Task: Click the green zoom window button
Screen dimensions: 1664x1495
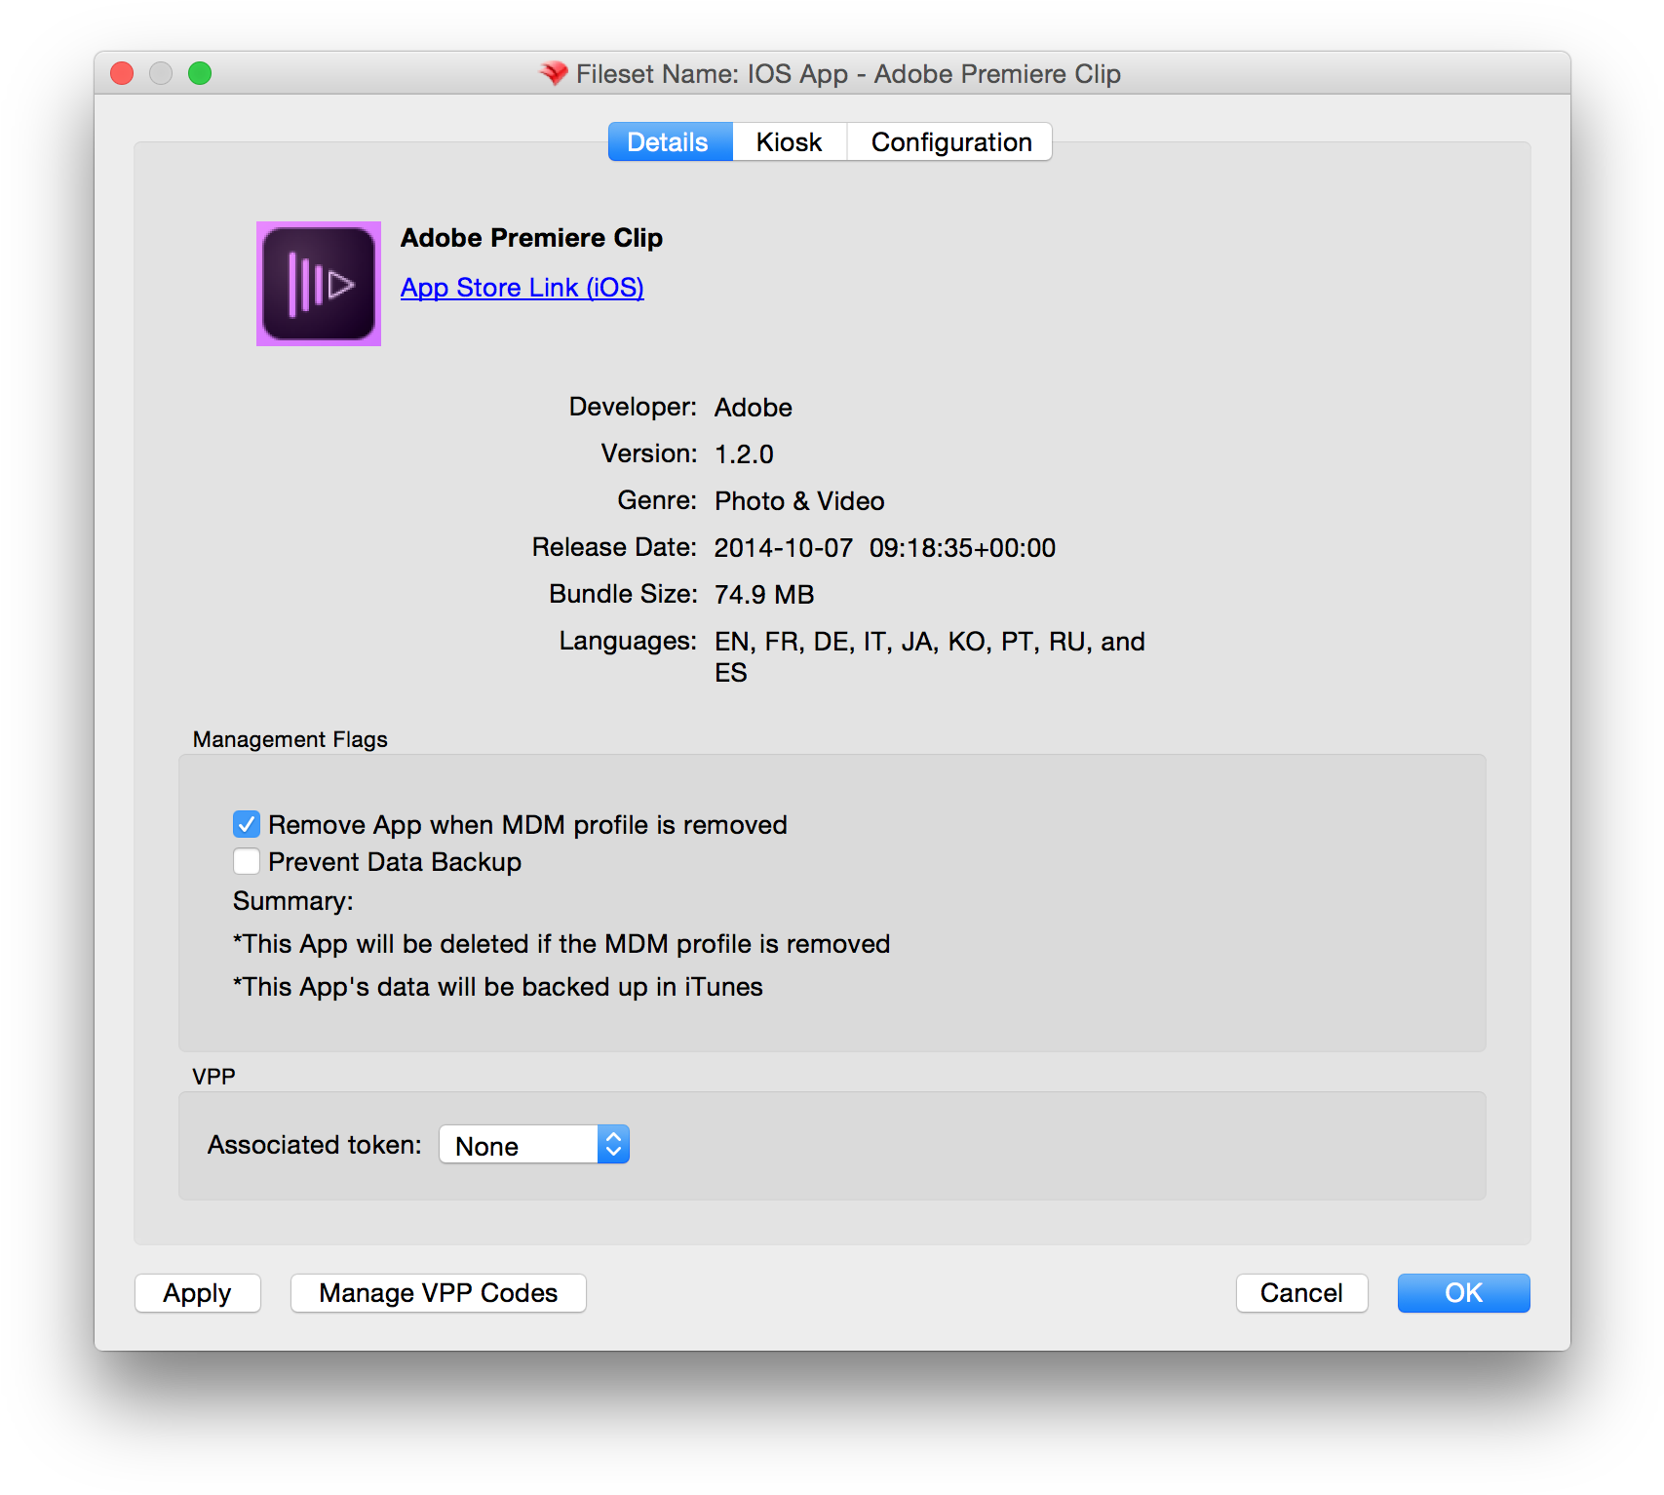Action: click(200, 73)
